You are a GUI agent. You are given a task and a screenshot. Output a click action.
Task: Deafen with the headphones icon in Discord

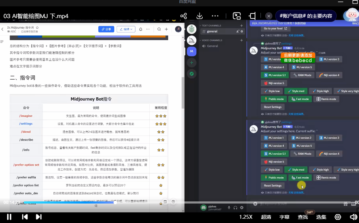click(235, 208)
